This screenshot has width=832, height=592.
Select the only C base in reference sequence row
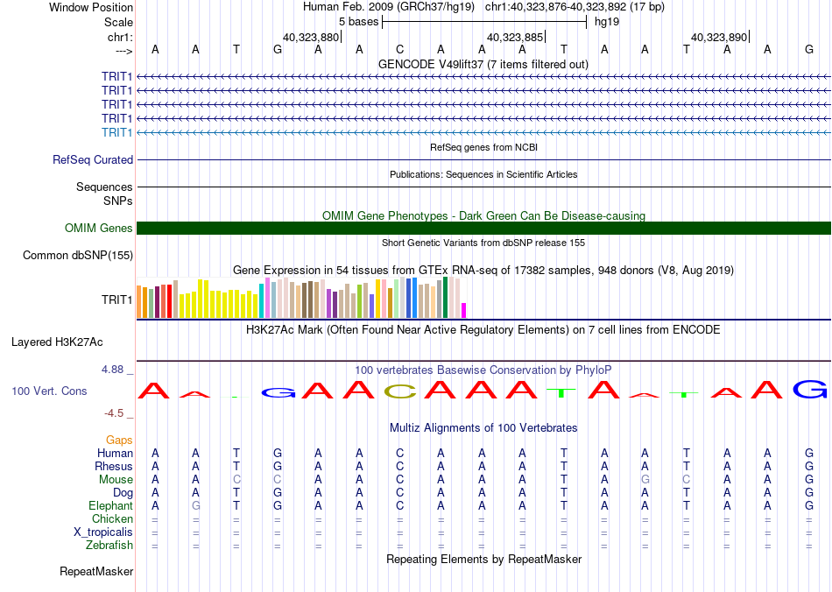(x=400, y=49)
